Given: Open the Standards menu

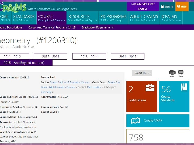Looking at the screenshot, I should click(x=24, y=18).
